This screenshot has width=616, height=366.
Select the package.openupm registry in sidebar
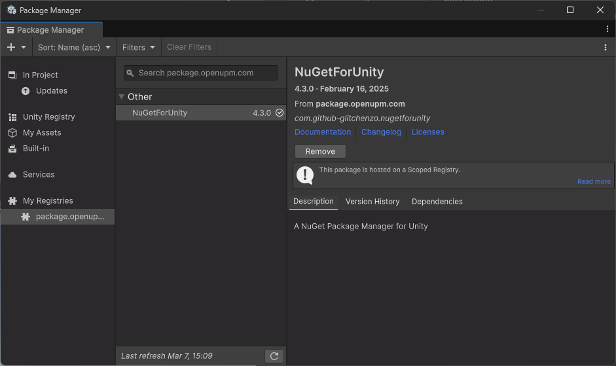(69, 217)
